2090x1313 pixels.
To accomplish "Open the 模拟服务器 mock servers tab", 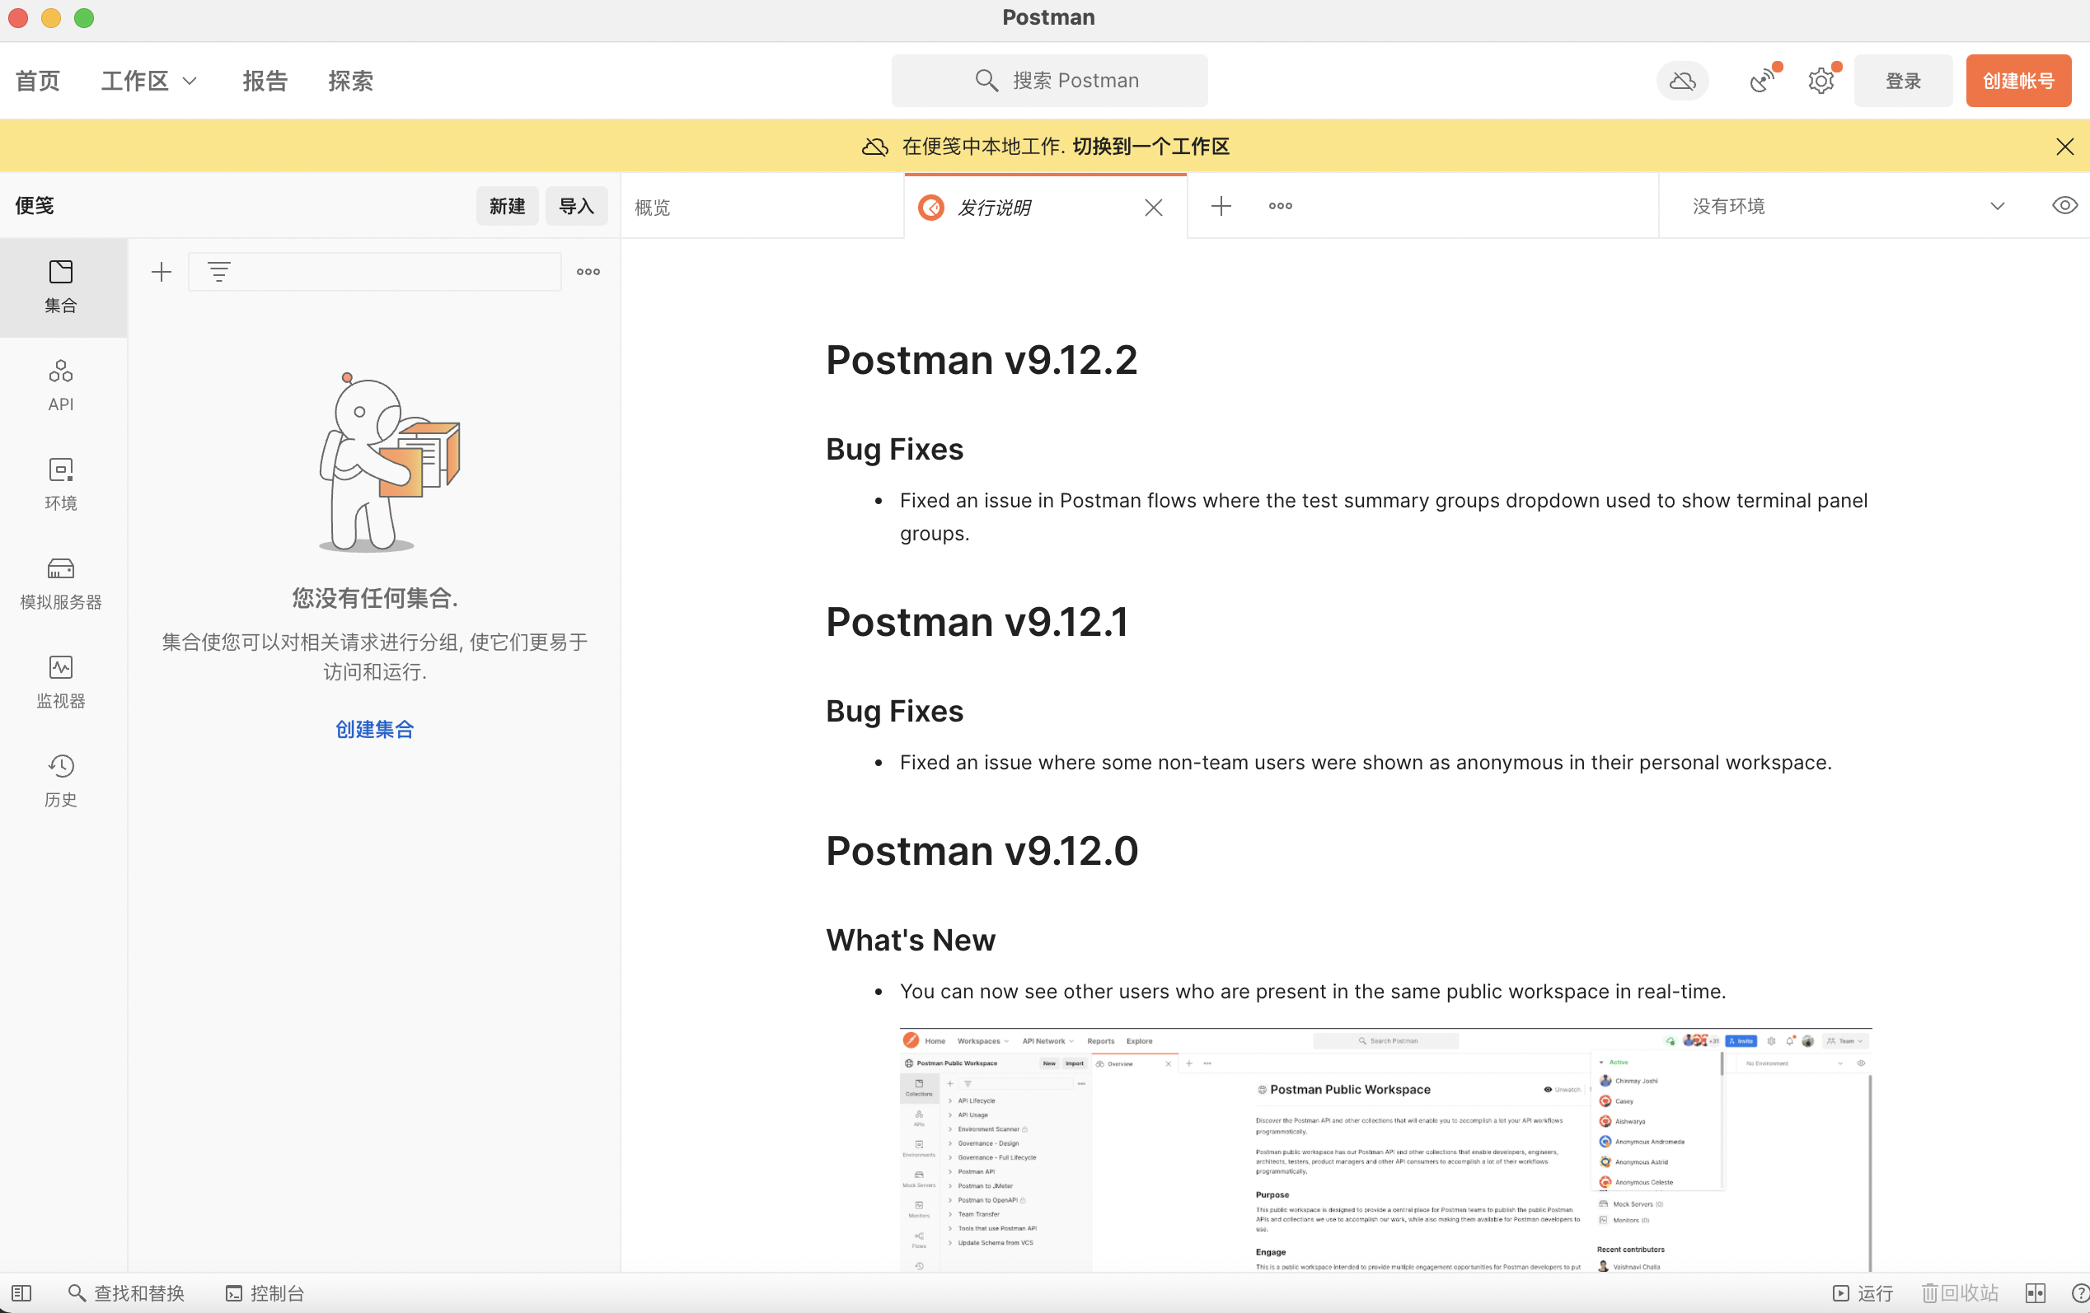I will pos(61,584).
